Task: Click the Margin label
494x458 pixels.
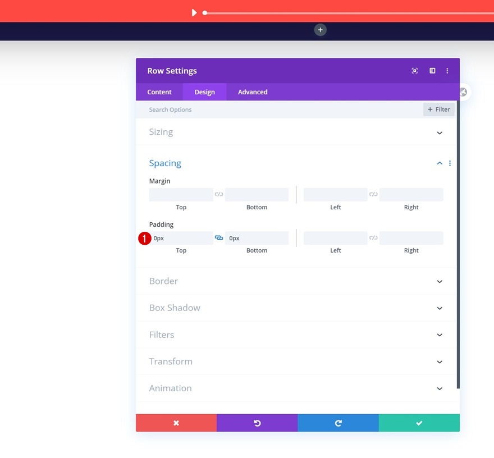Action: tap(160, 181)
